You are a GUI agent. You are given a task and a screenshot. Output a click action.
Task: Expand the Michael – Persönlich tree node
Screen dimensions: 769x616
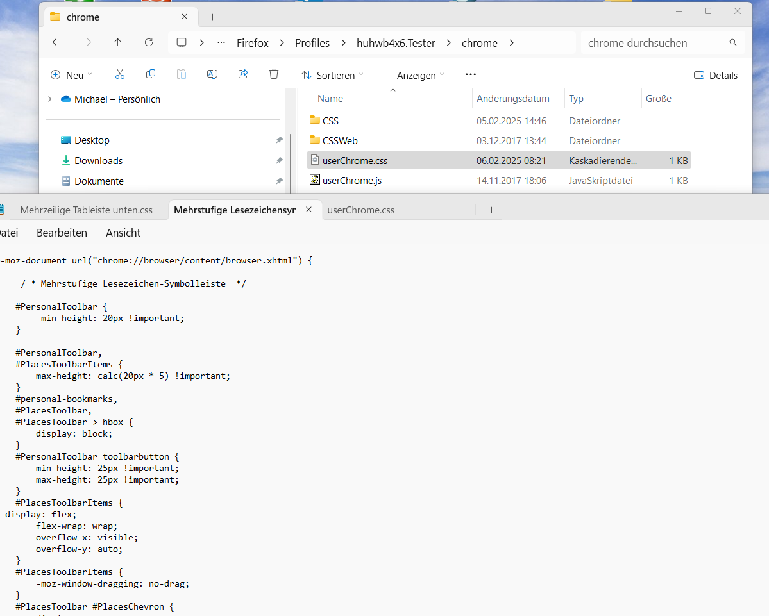click(50, 99)
